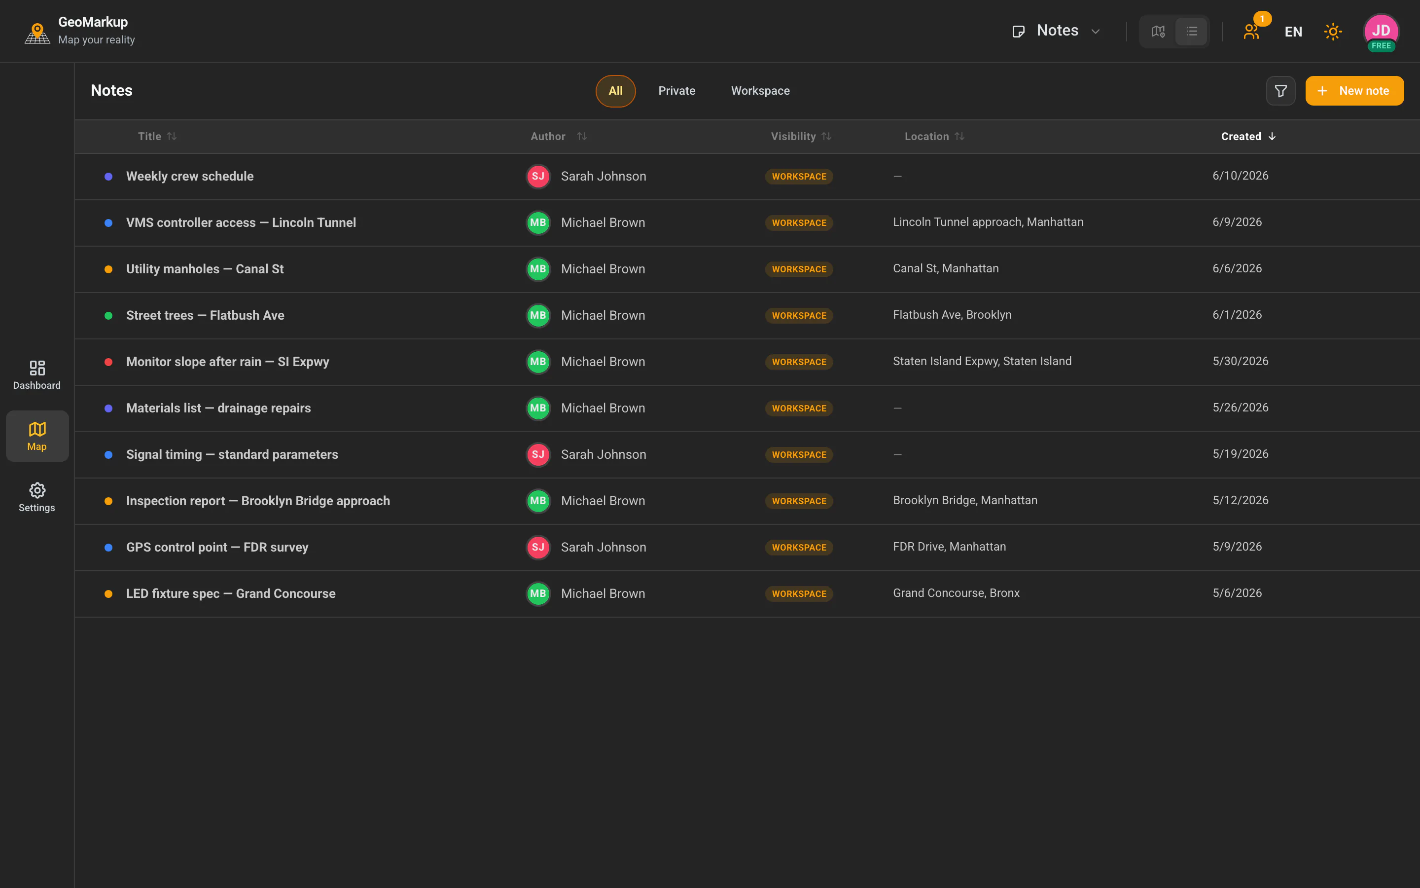The width and height of the screenshot is (1420, 888).
Task: Open note Signal timing — standard parameters
Action: (x=232, y=454)
